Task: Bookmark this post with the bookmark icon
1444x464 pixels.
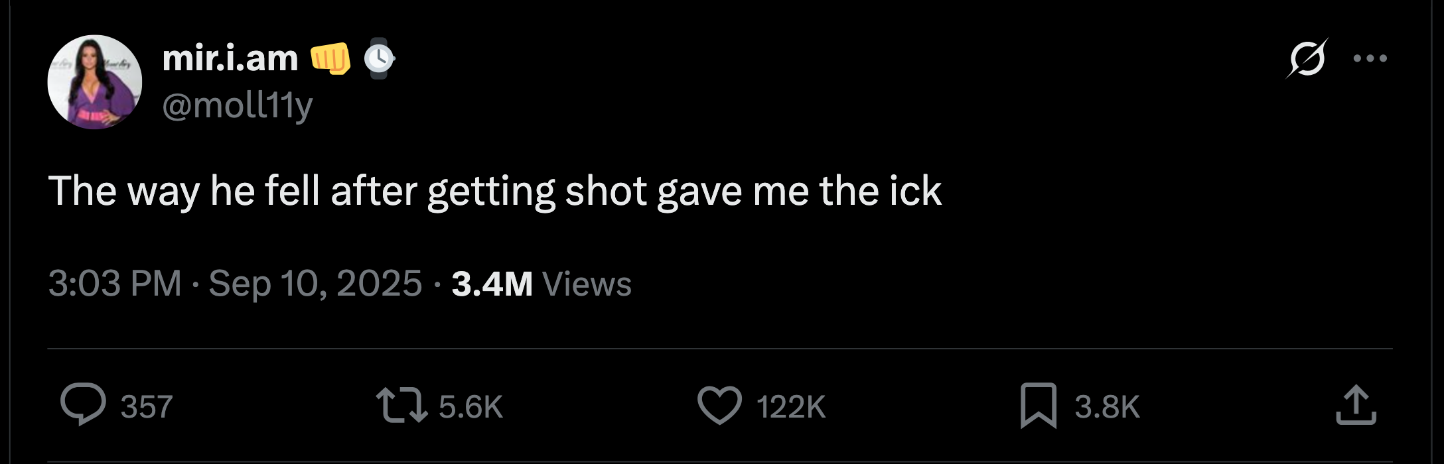Action: [1038, 405]
